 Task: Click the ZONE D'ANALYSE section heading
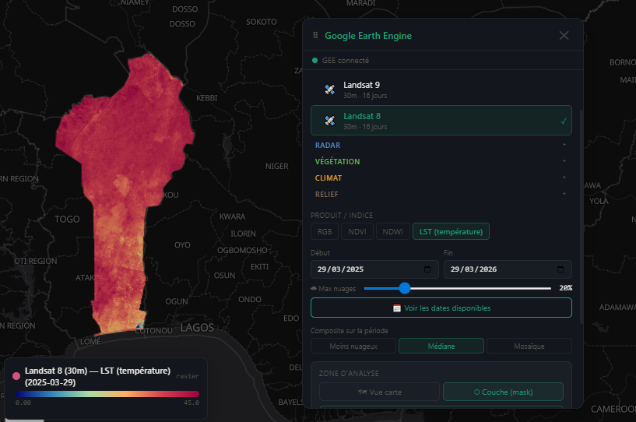(x=349, y=373)
